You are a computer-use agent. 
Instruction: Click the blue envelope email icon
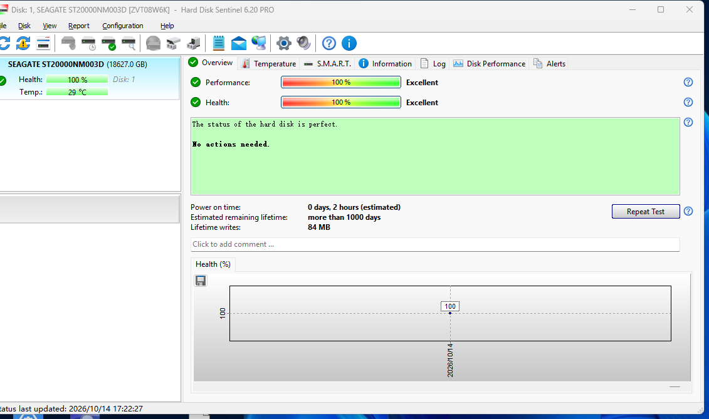tap(239, 43)
